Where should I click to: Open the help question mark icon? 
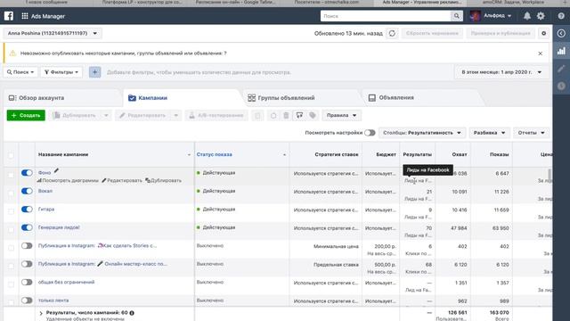coord(561,16)
